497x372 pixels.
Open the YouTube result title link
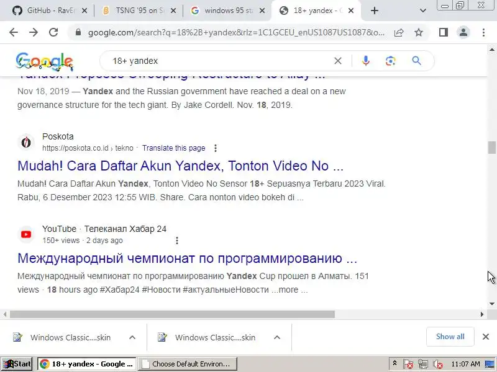[188, 259]
